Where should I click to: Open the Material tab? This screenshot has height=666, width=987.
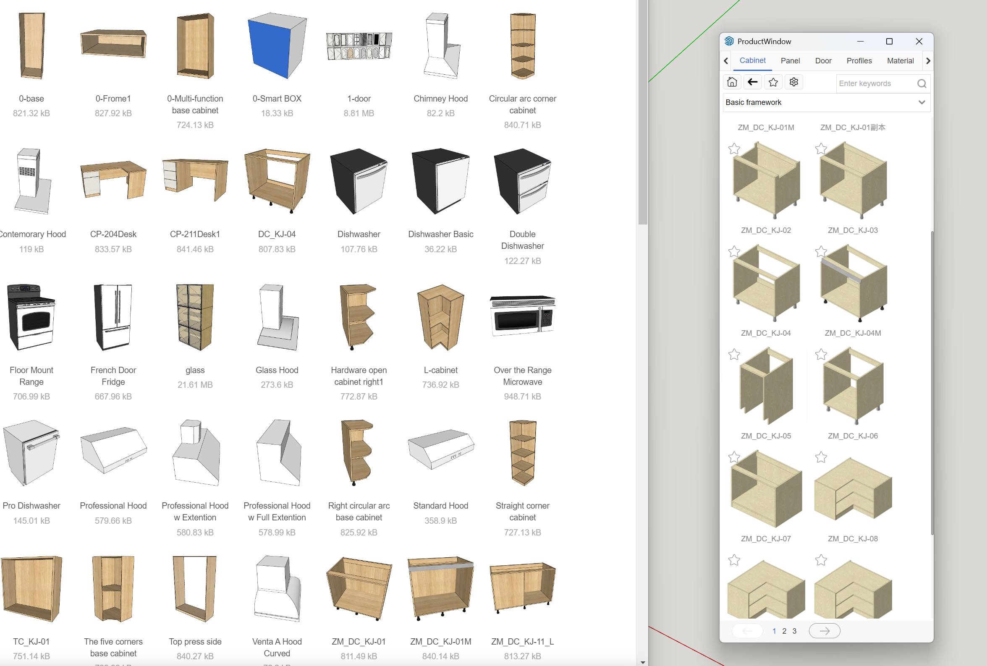(x=900, y=61)
